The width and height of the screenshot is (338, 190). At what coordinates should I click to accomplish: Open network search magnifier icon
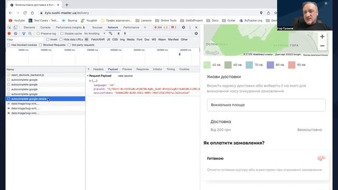tap(30, 34)
